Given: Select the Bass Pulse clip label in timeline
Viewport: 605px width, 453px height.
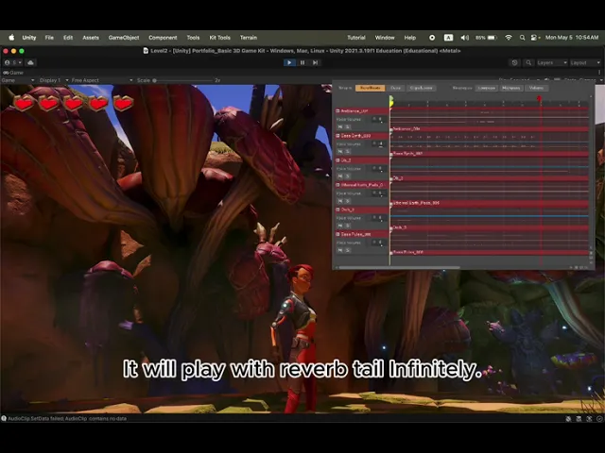Looking at the screenshot, I should coord(407,252).
